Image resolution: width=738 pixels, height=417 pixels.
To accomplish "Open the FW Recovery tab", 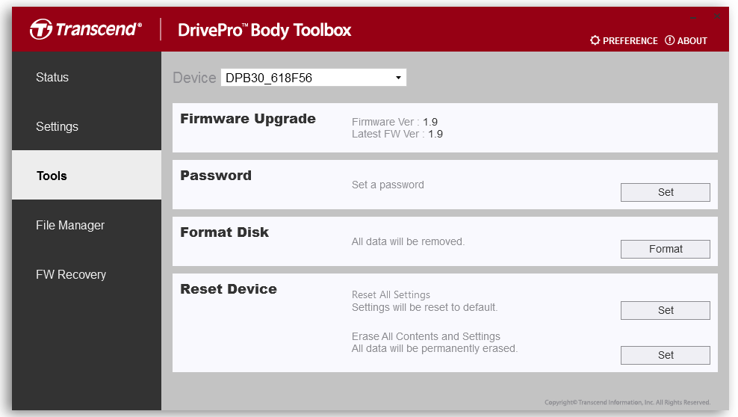I will [71, 274].
